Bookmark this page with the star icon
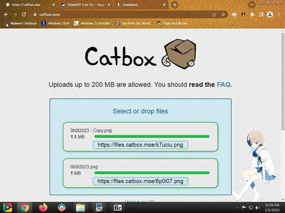 pos(223,14)
